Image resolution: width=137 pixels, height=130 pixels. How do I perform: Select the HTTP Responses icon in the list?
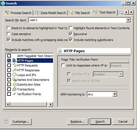click(x=15, y=70)
